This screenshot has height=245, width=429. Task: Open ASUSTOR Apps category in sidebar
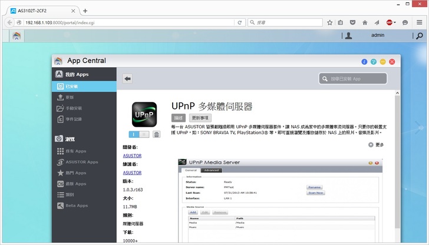pos(81,161)
